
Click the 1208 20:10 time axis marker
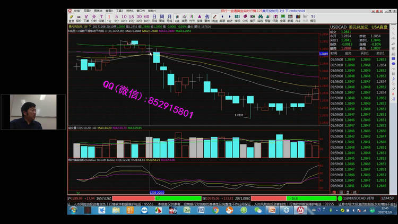point(156,193)
